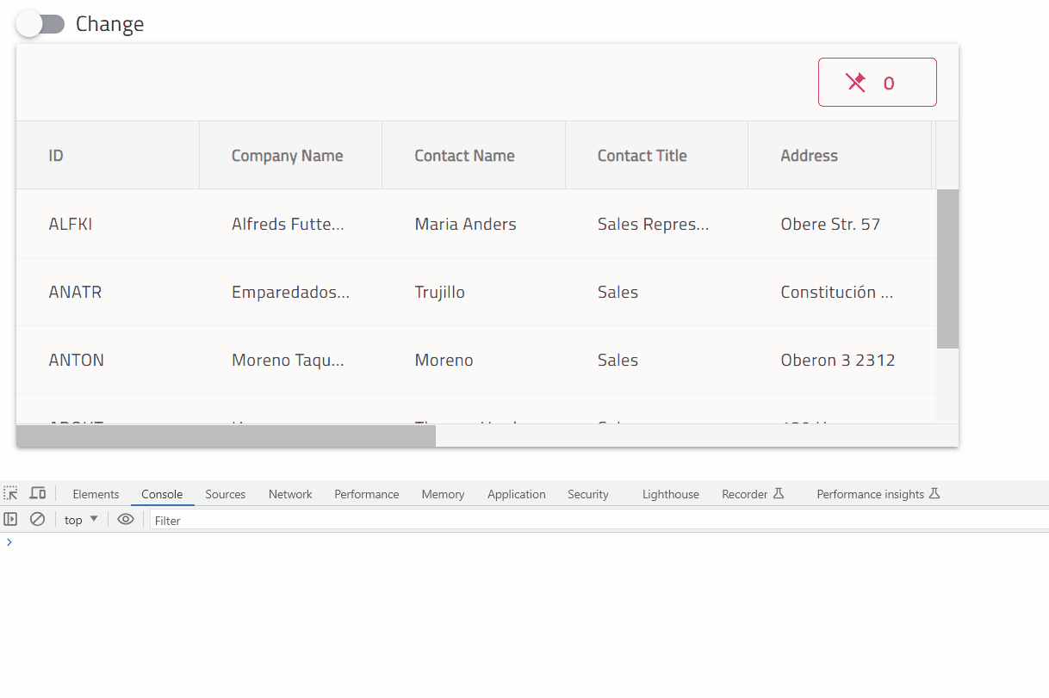Open the Network panel

289,494
